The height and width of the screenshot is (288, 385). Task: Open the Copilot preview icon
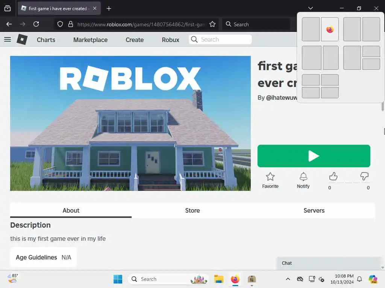[373, 279]
